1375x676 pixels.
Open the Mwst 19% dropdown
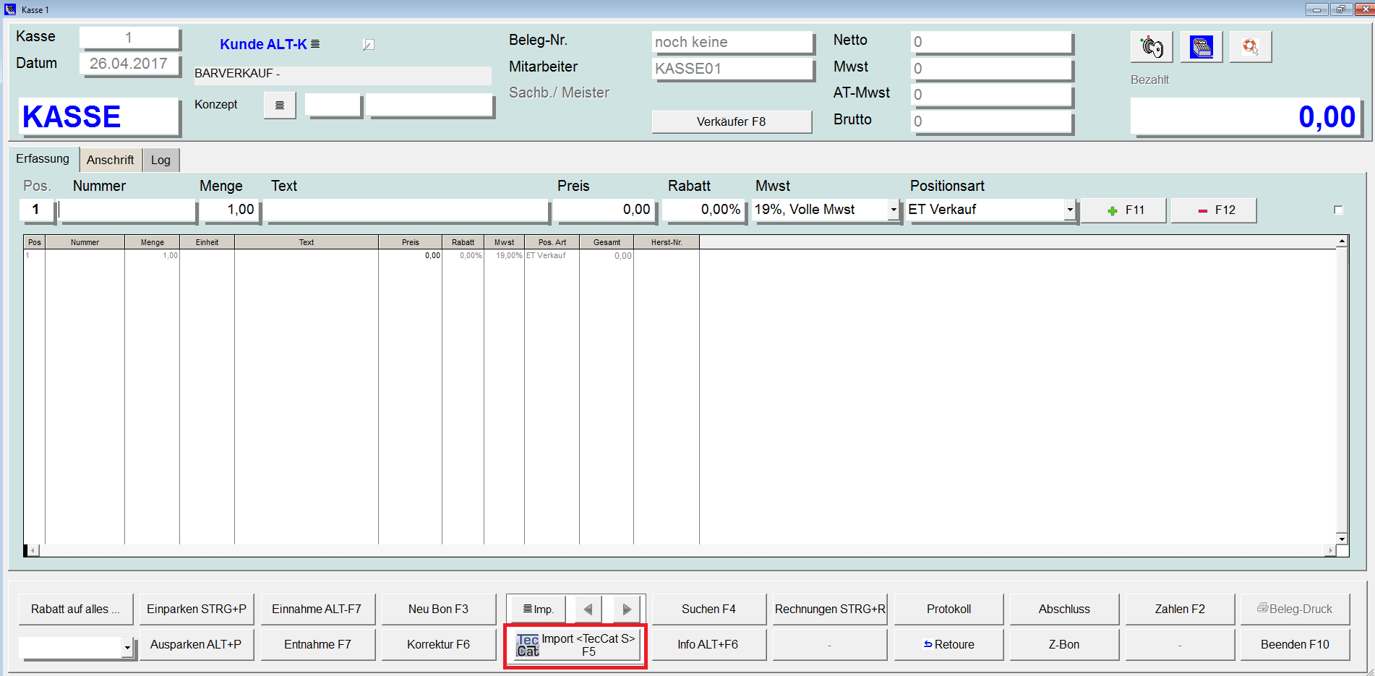click(894, 210)
